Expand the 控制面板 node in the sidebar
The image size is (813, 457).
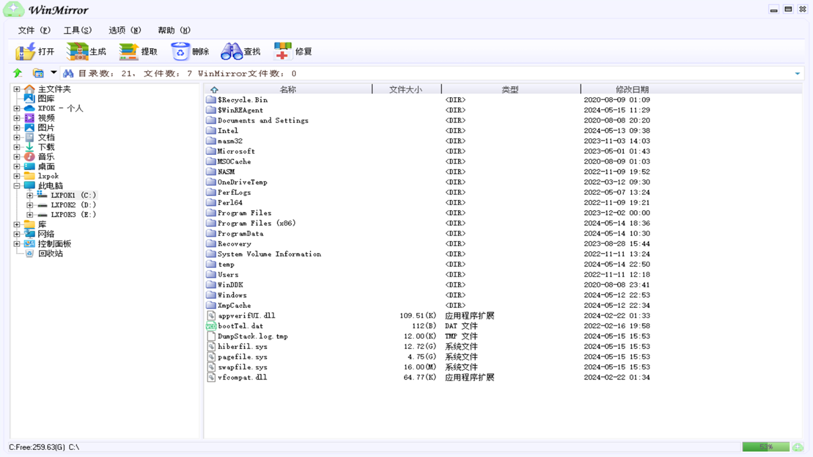pyautogui.click(x=16, y=243)
